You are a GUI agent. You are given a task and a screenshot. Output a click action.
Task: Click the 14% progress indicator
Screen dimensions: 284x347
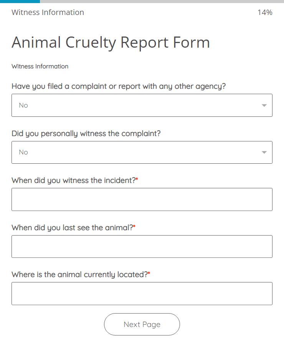[x=265, y=13]
